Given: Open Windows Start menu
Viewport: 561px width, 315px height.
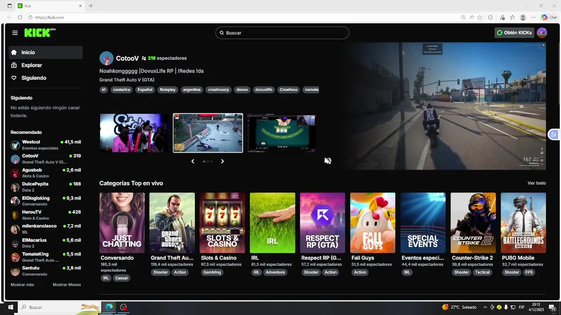Looking at the screenshot, I should [10, 307].
